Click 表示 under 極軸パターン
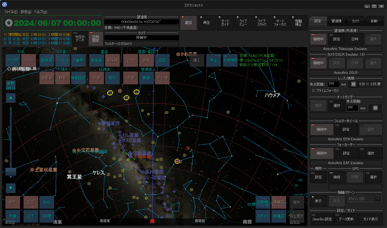Screen dimensions: 387x228 click(318, 201)
